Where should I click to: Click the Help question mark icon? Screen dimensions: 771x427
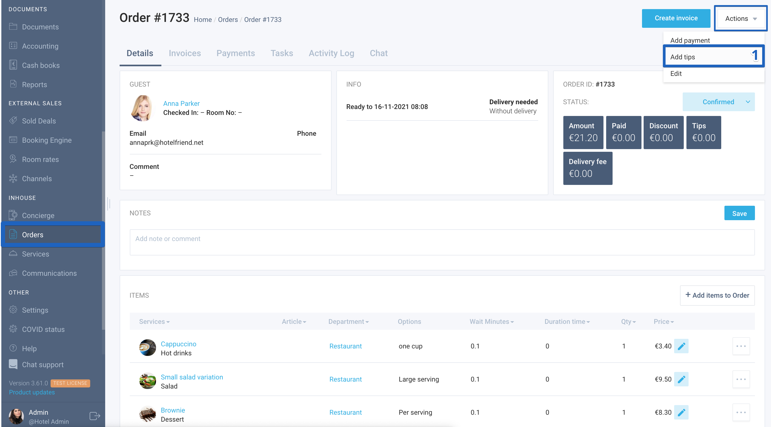13,348
